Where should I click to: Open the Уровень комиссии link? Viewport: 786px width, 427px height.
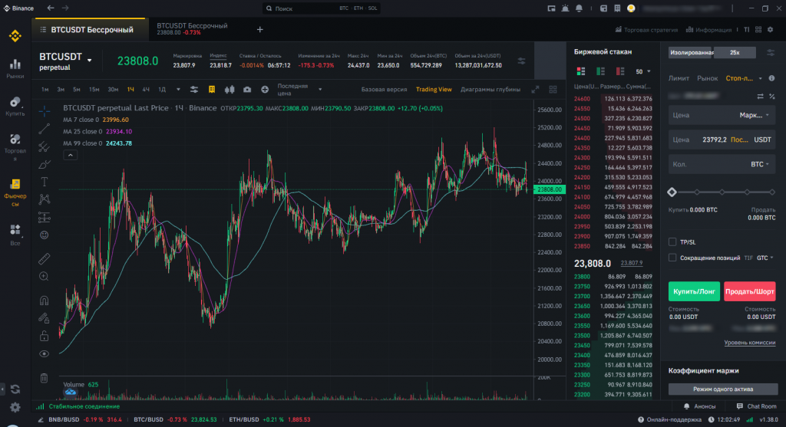749,342
